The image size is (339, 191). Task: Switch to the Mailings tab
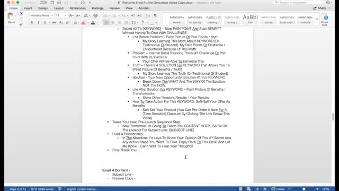click(x=97, y=8)
